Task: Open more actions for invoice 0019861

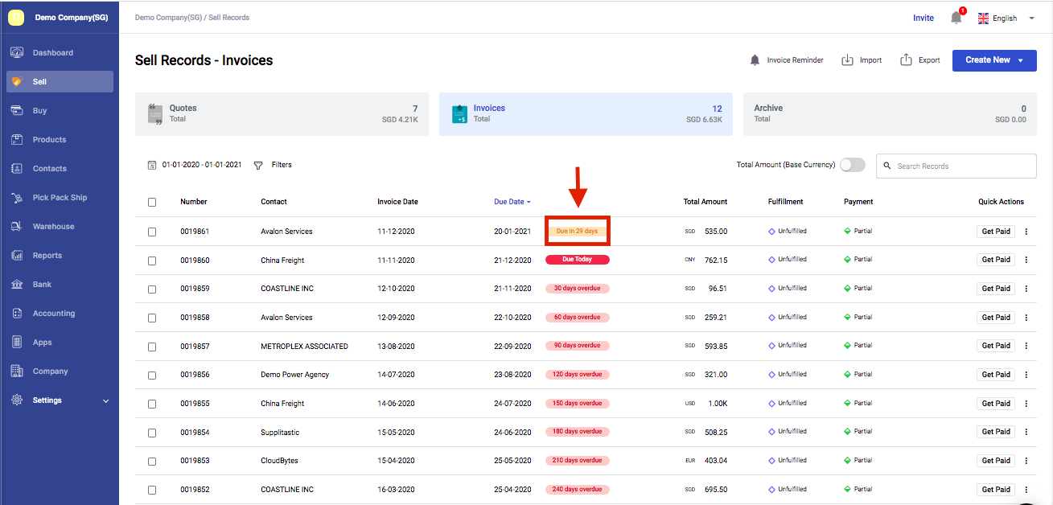Action: pyautogui.click(x=1026, y=232)
